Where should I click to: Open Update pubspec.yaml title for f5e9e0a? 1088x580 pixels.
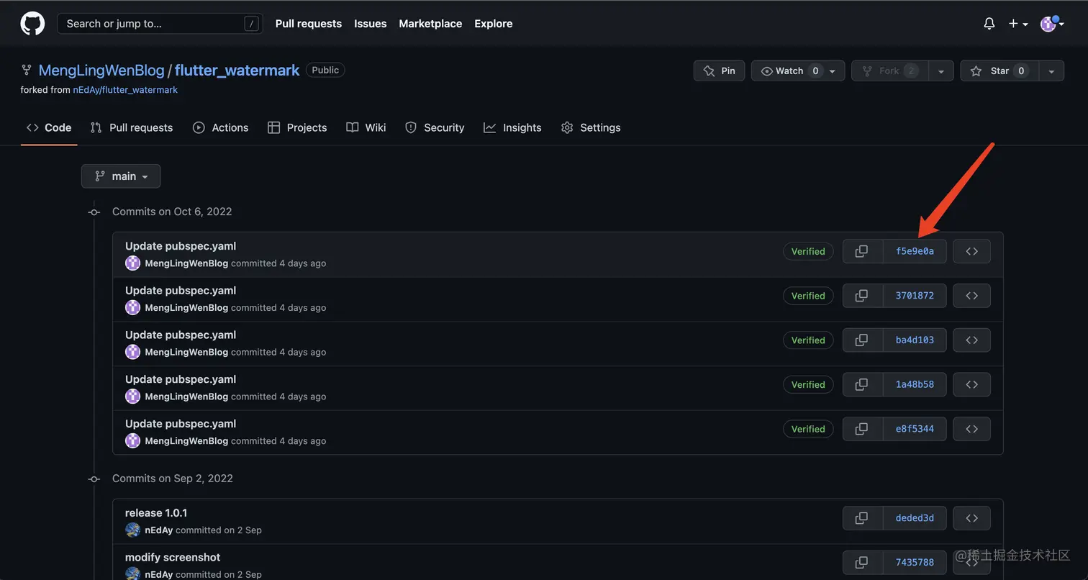(181, 246)
